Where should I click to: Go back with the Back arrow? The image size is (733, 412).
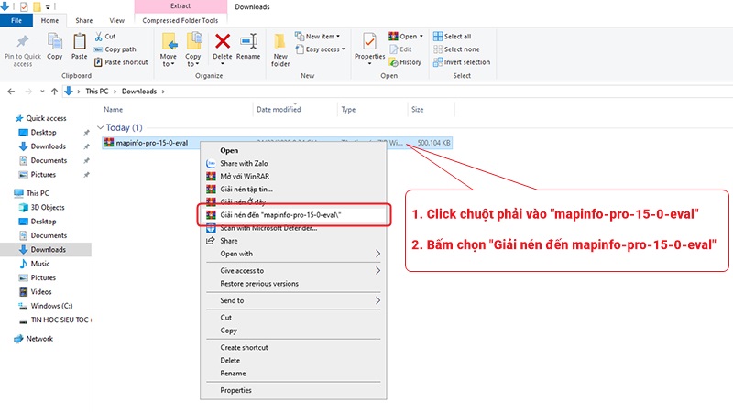11,92
